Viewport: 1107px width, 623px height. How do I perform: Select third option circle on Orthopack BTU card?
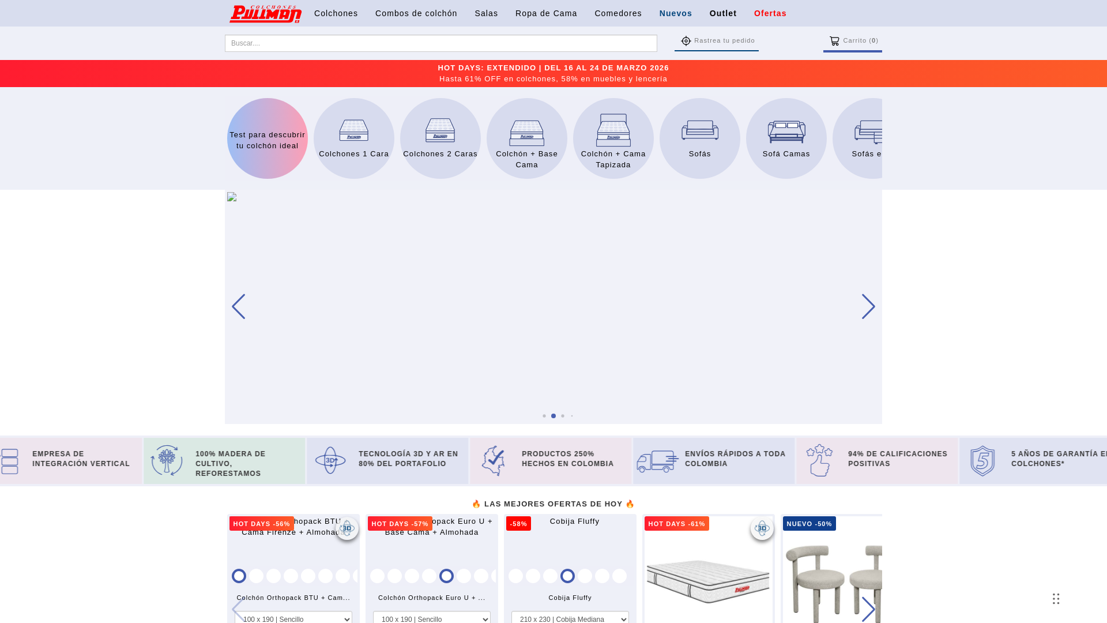click(273, 576)
